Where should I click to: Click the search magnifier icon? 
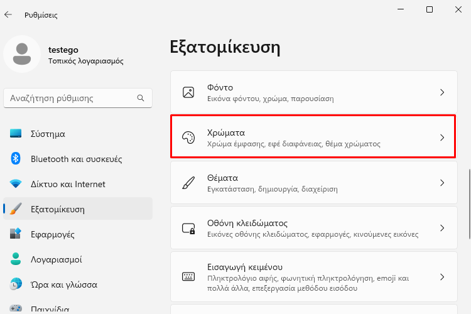point(141,98)
